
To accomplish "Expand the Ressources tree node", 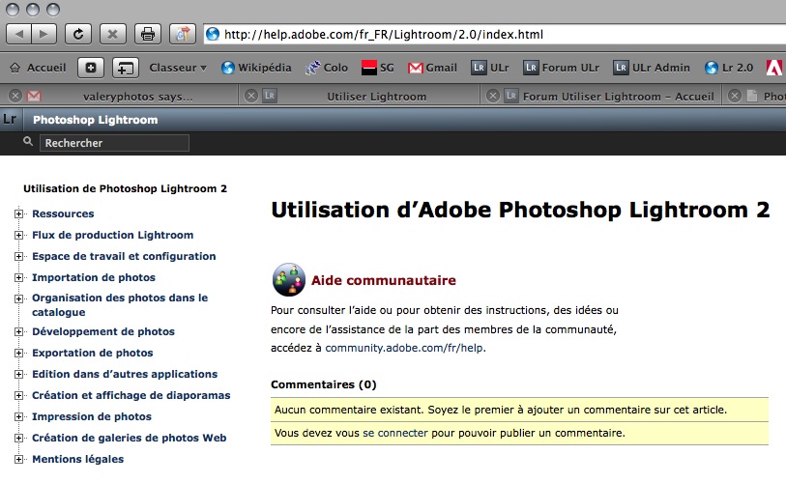I will point(18,213).
